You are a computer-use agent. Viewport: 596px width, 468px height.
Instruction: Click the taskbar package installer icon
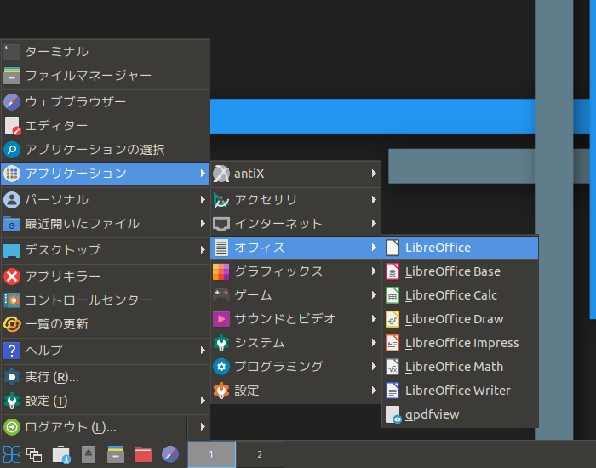tap(61, 454)
